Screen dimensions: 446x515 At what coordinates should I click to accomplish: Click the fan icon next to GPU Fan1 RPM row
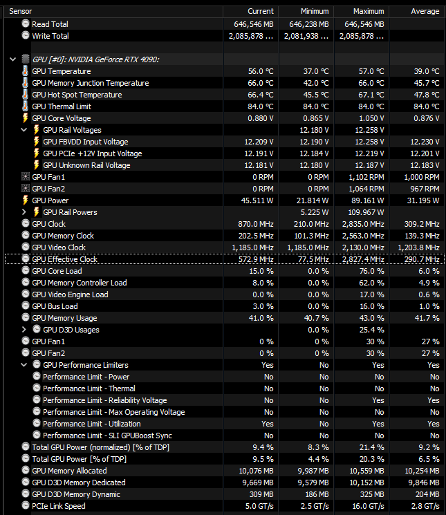(26, 177)
